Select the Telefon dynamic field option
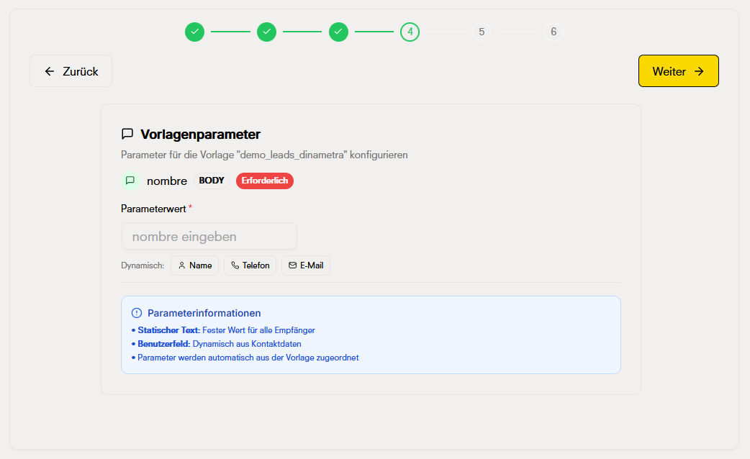This screenshot has width=750, height=459. coord(250,265)
